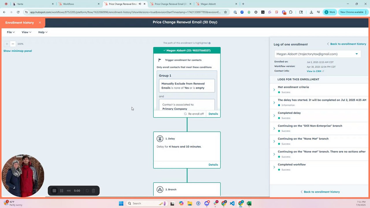Open a new browser tab
370x208 pixels.
(x=243, y=4)
